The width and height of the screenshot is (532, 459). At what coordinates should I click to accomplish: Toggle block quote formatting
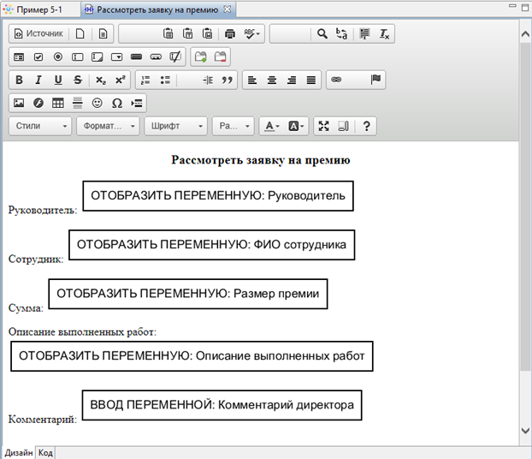227,80
